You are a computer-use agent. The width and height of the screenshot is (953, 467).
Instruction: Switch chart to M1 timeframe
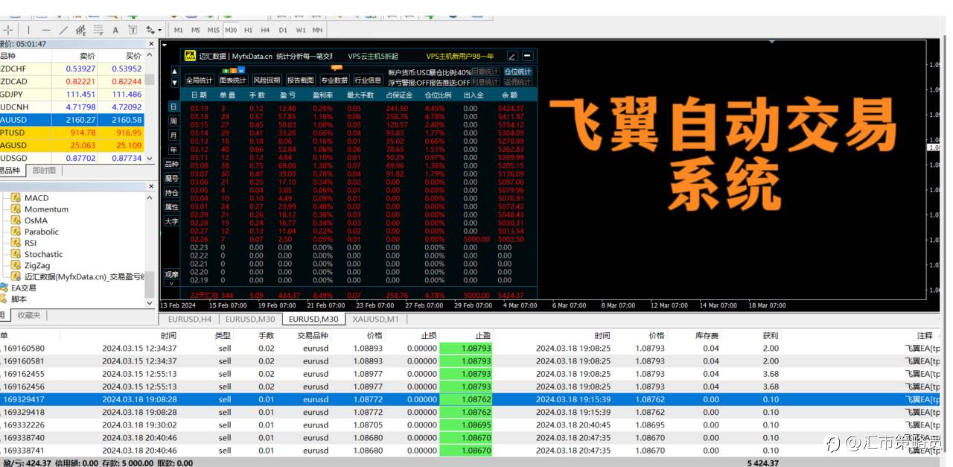tap(179, 30)
